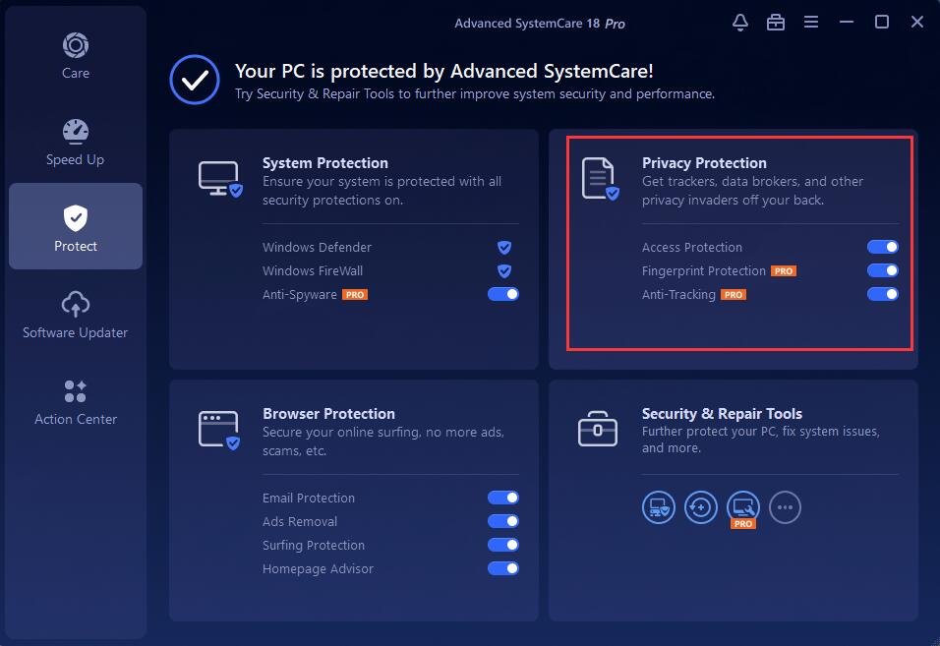Click the Browser Protection window icon
This screenshot has width=940, height=646.
(x=219, y=430)
